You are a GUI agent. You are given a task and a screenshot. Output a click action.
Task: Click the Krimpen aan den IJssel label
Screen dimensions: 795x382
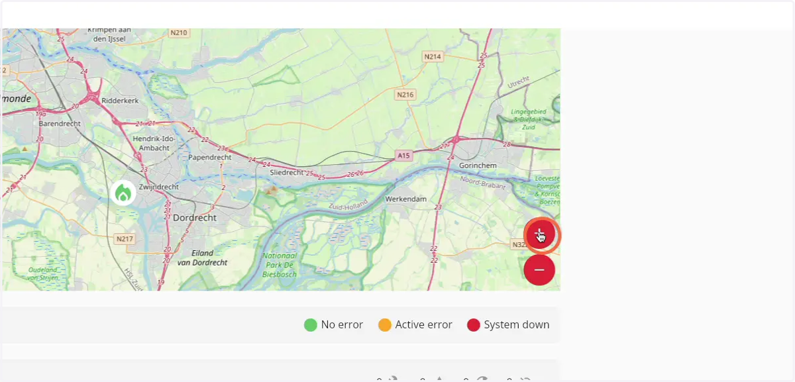[x=109, y=34]
